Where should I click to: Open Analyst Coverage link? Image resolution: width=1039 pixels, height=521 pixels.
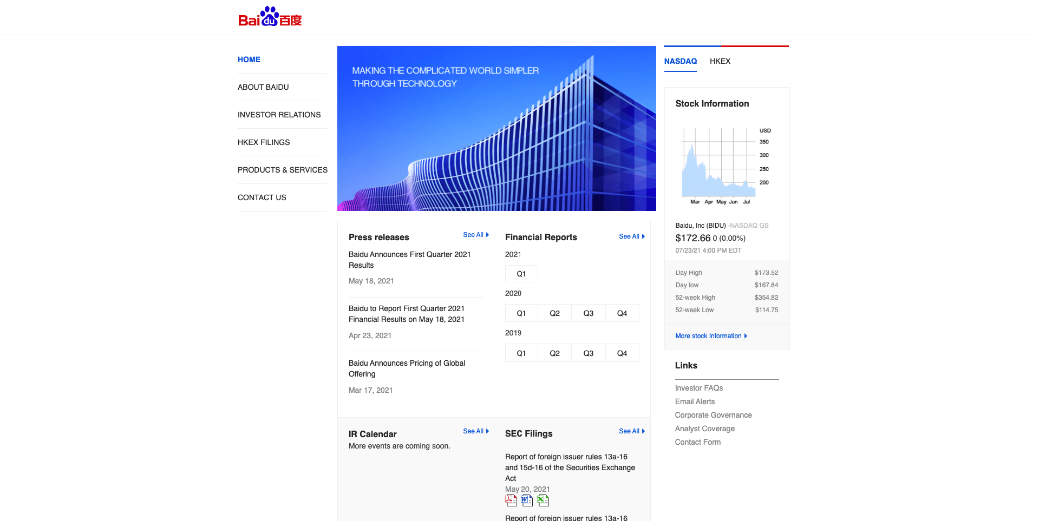tap(704, 428)
